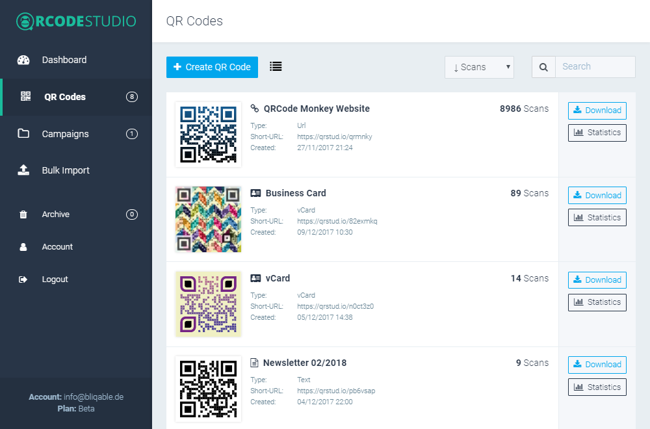Click the Archive trash icon

(23, 214)
